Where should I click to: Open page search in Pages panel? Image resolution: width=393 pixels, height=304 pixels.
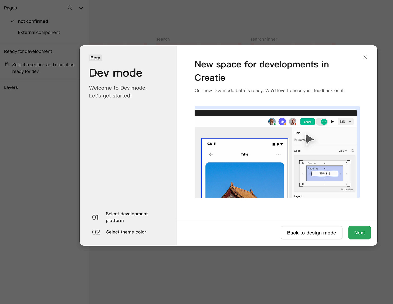click(x=70, y=8)
